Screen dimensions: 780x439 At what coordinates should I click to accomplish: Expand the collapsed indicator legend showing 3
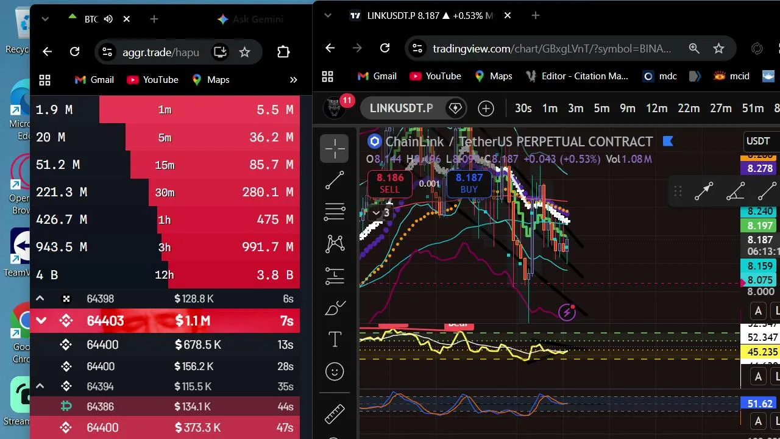click(x=381, y=213)
